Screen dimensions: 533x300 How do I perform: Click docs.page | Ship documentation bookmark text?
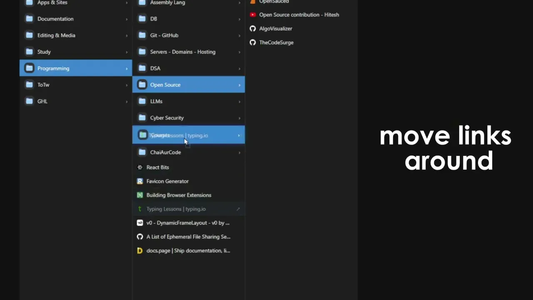click(188, 250)
